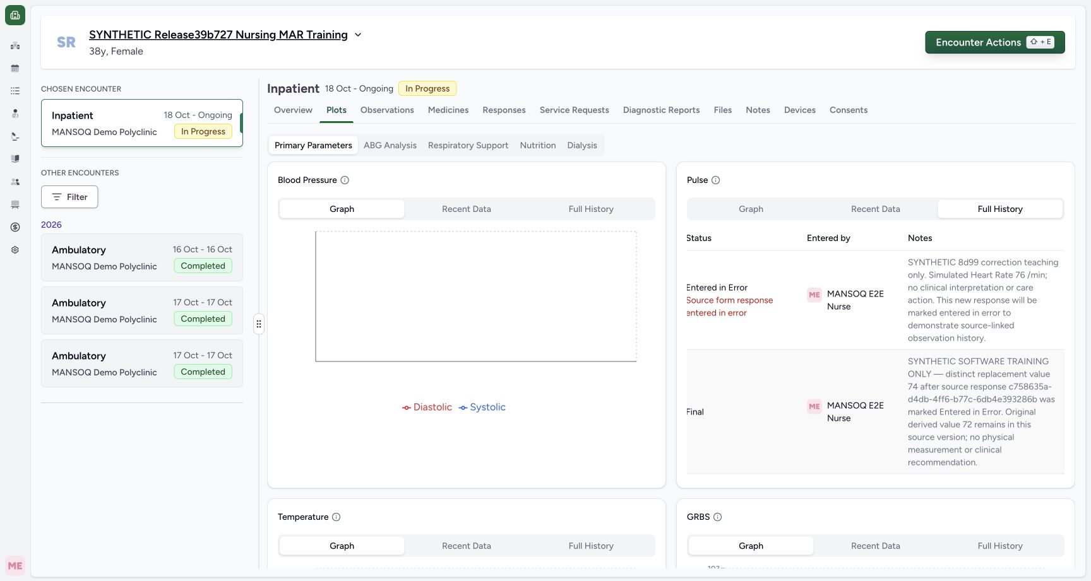1091x581 pixels.
Task: Toggle the Diastolic legend series
Action: click(427, 407)
